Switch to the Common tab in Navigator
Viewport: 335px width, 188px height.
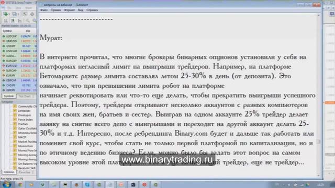[9, 172]
